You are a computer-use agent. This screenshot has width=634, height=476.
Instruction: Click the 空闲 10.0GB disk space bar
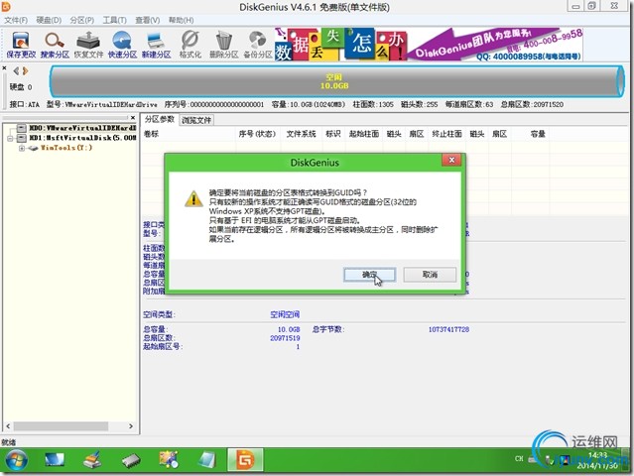pyautogui.click(x=336, y=81)
